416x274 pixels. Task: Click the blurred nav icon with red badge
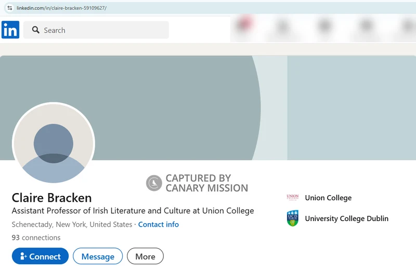click(244, 25)
